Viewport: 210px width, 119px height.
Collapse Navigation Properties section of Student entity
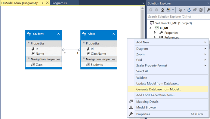[29, 58]
